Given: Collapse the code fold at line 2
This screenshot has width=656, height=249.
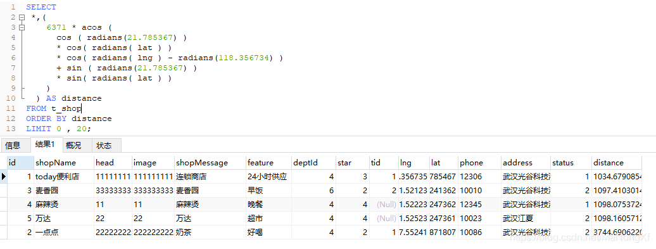Looking at the screenshot, I should (x=22, y=18).
